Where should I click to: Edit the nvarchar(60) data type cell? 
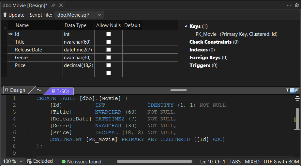79,42
